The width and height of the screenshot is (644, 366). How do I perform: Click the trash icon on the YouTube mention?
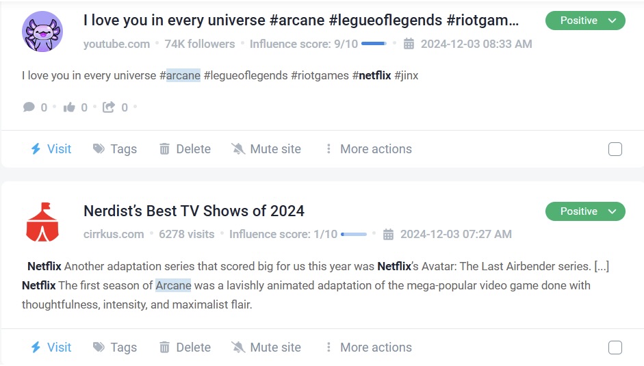[164, 148]
